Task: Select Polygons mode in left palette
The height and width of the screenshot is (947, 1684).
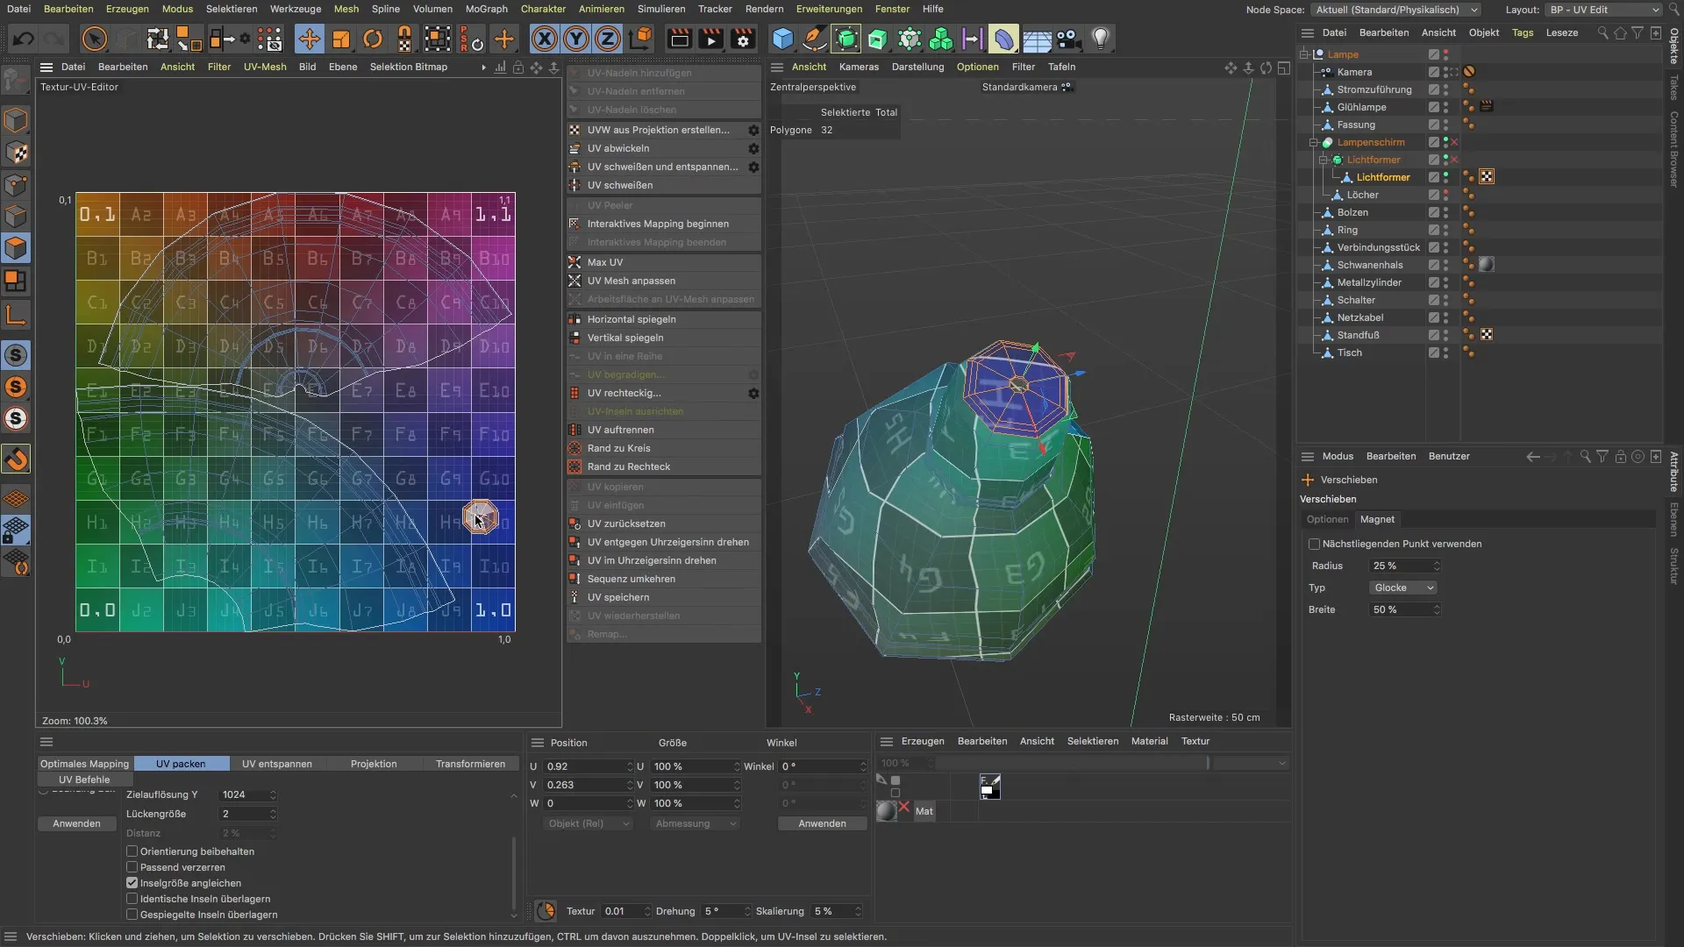Action: pyautogui.click(x=16, y=248)
